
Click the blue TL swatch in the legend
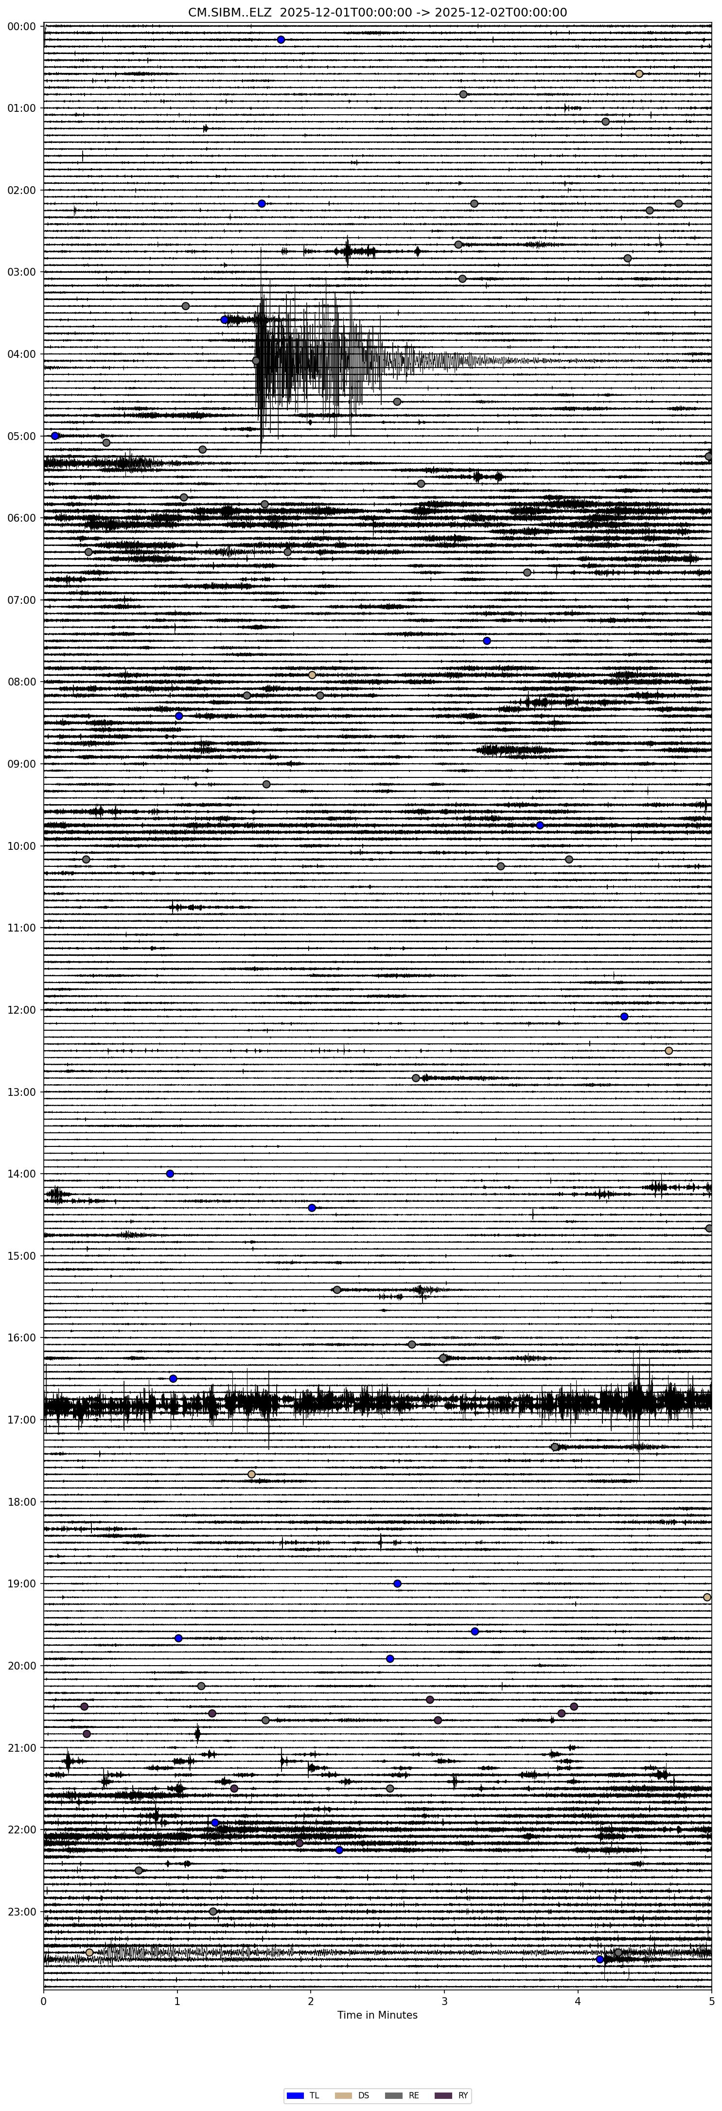(x=295, y=2095)
